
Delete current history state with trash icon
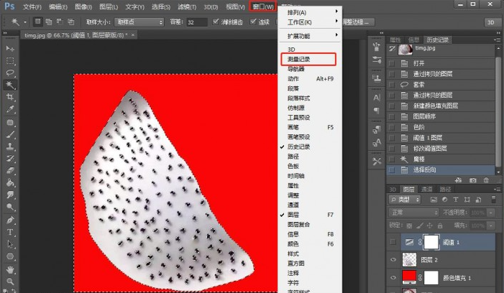(487, 180)
